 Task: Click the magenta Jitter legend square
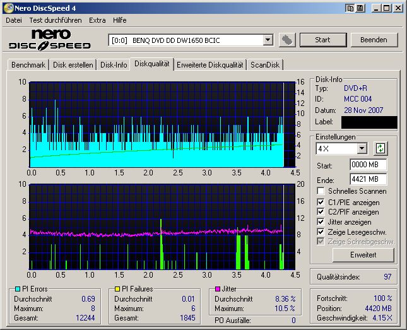(x=218, y=289)
